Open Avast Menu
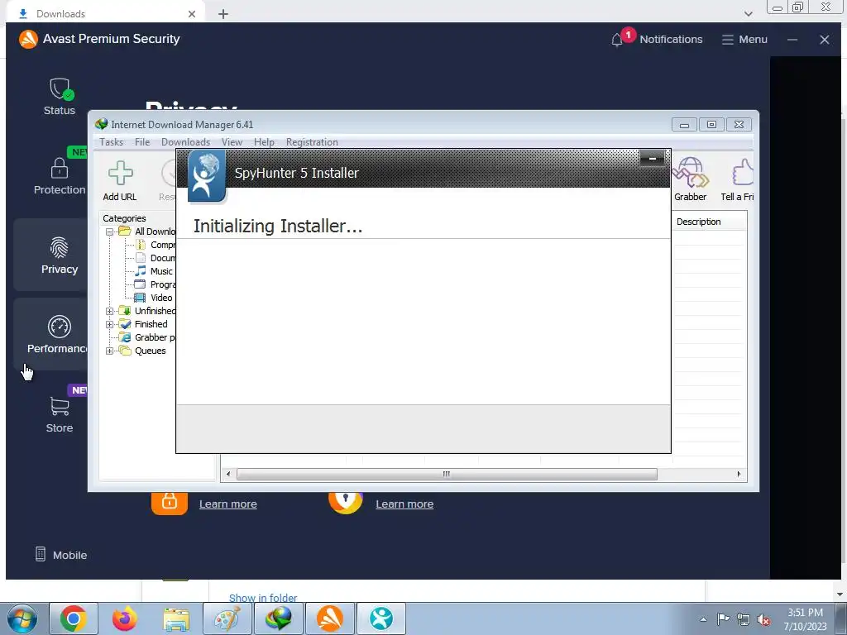Image resolution: width=847 pixels, height=635 pixels. pyautogui.click(x=744, y=40)
